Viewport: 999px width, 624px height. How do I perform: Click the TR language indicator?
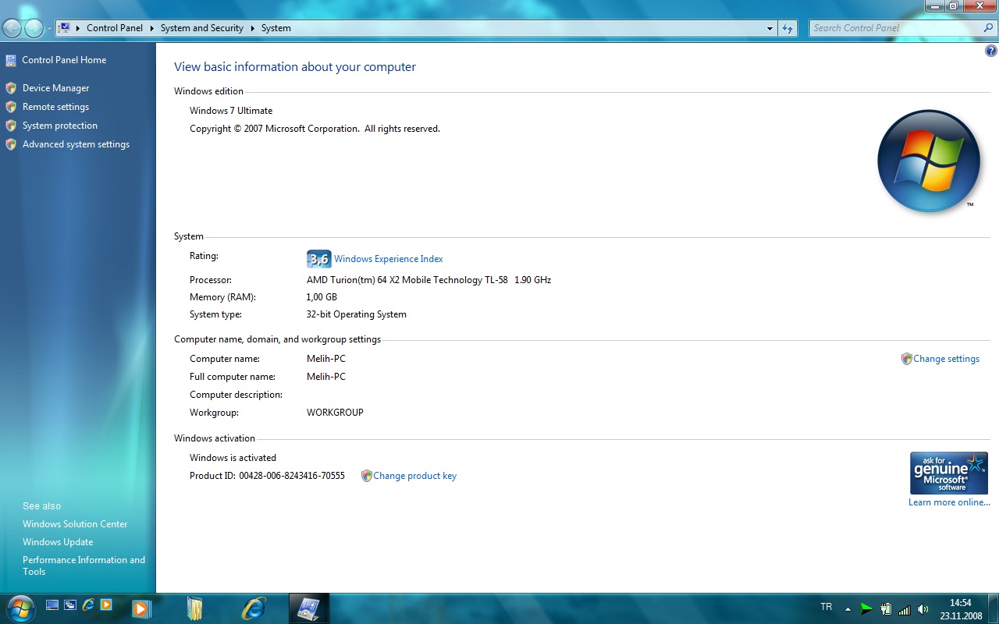(826, 607)
